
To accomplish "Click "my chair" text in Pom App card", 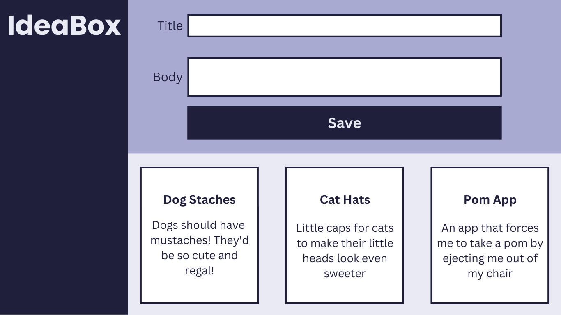I will 490,274.
